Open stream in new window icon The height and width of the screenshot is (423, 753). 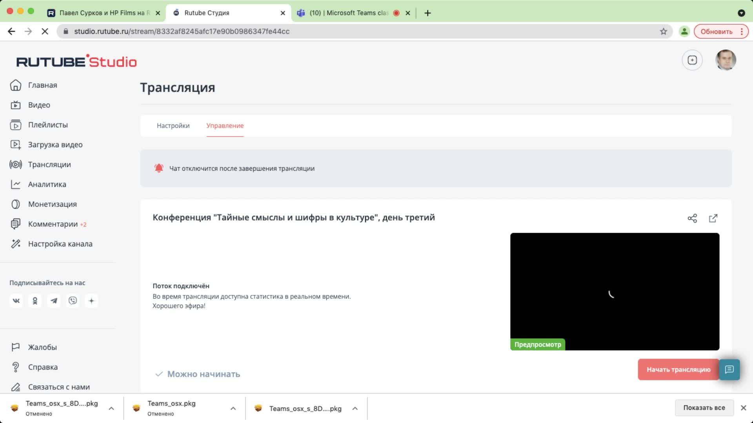(713, 218)
